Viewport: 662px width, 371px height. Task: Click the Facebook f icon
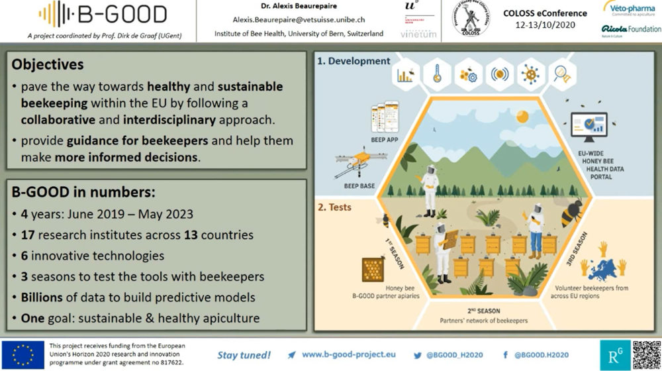(505, 355)
